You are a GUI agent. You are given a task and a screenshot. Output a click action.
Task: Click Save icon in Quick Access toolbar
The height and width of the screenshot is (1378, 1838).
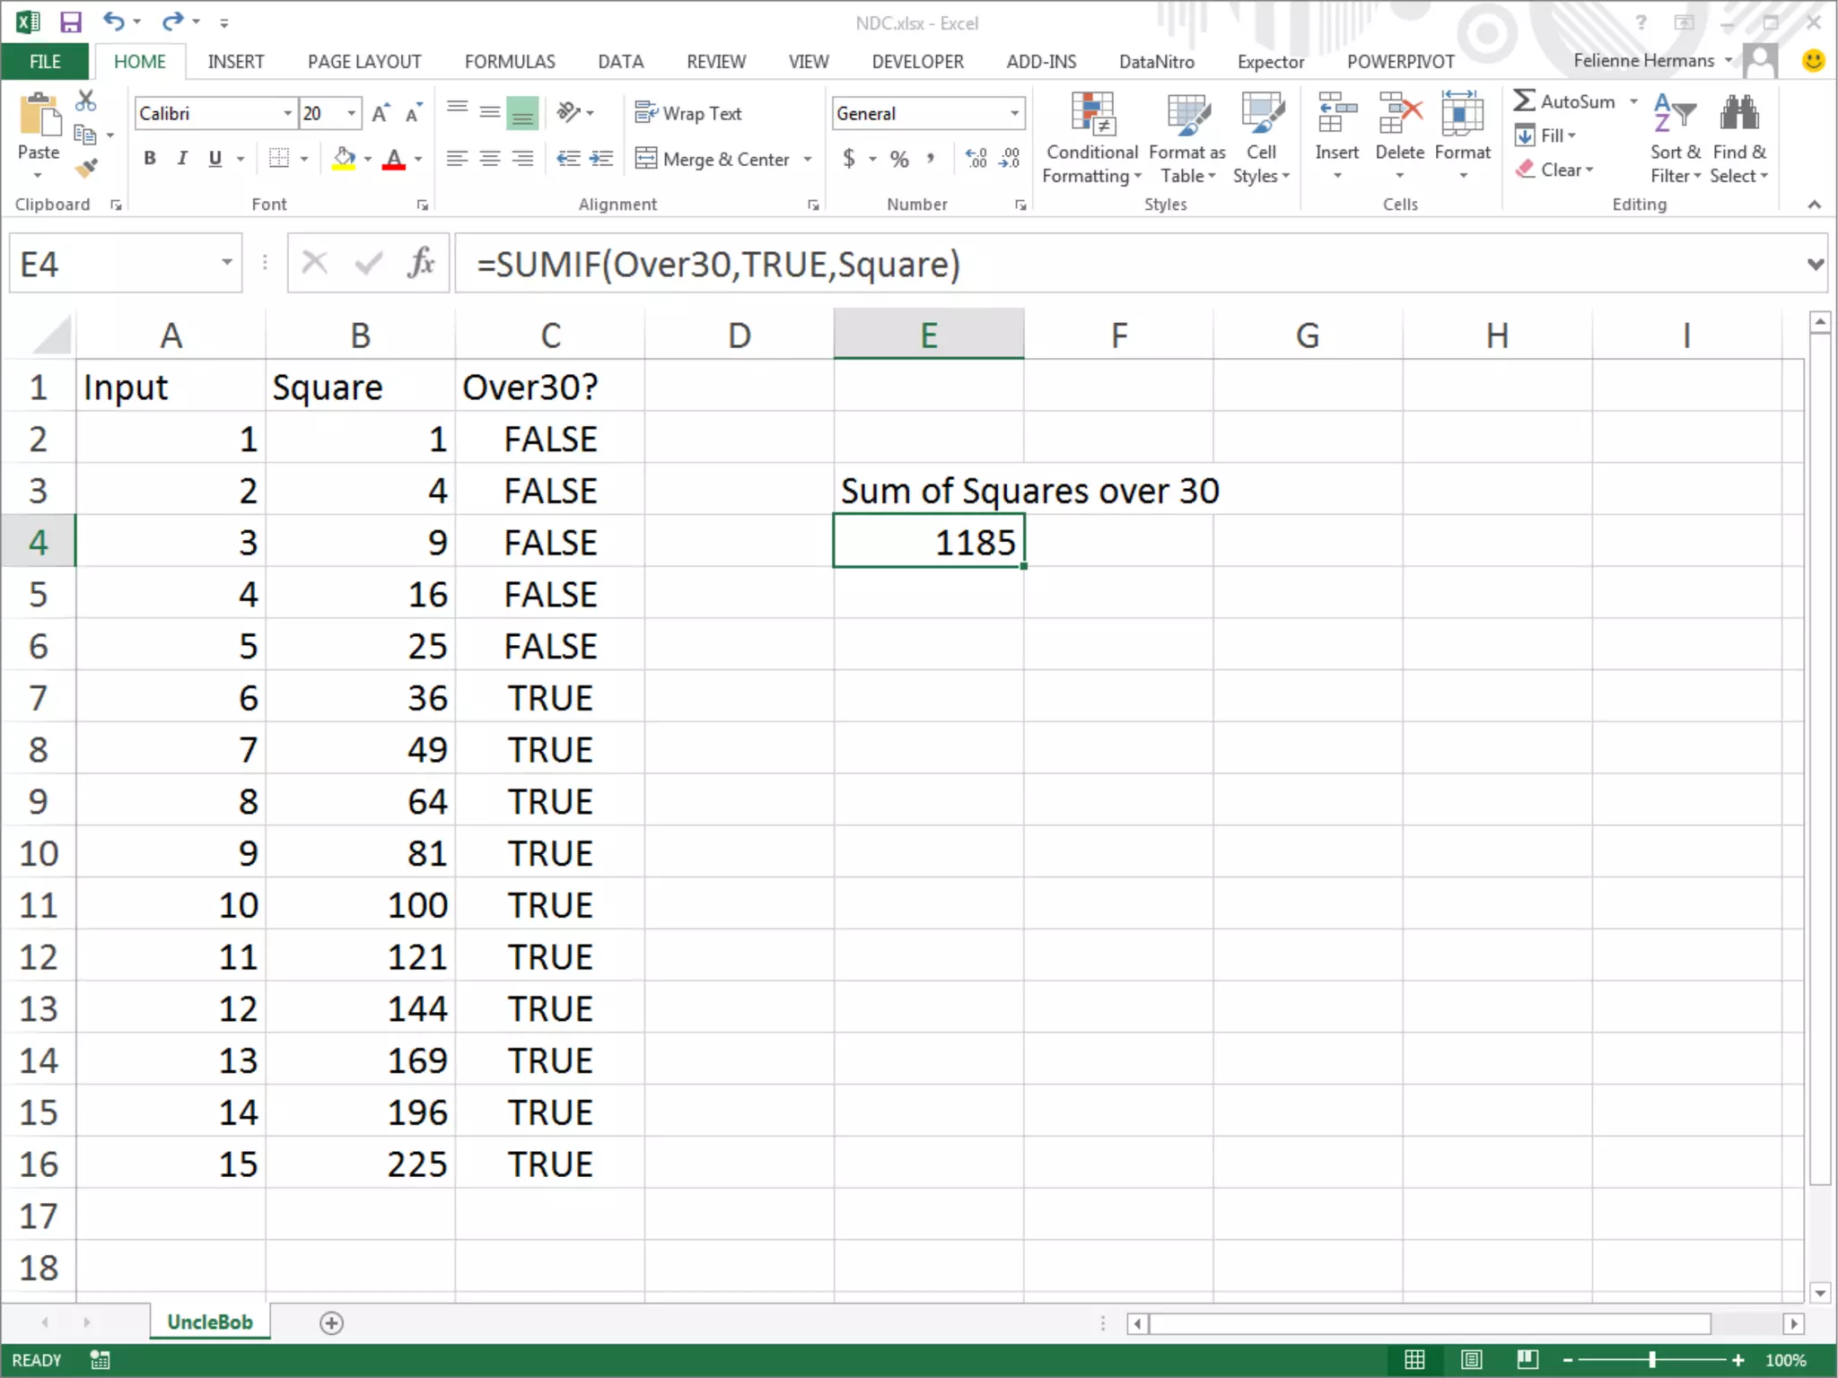(x=70, y=22)
